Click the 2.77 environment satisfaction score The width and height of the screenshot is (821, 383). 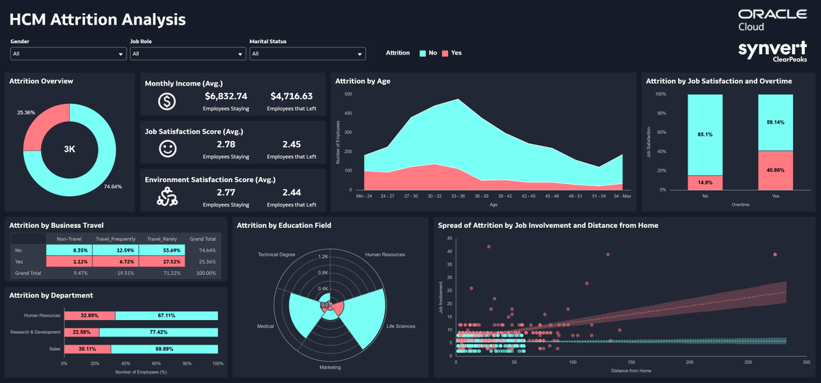[226, 193]
